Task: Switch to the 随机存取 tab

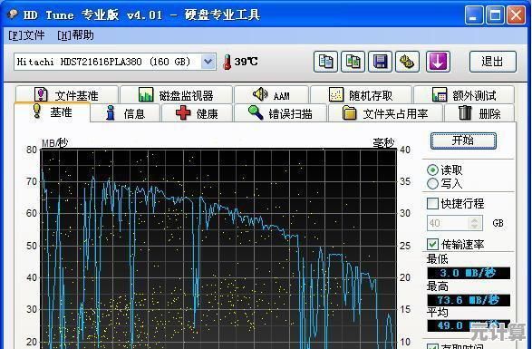Action: pyautogui.click(x=361, y=94)
